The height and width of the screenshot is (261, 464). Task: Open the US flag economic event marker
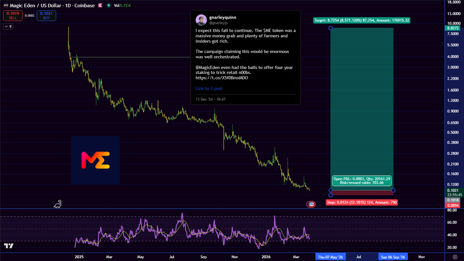[x=311, y=204]
